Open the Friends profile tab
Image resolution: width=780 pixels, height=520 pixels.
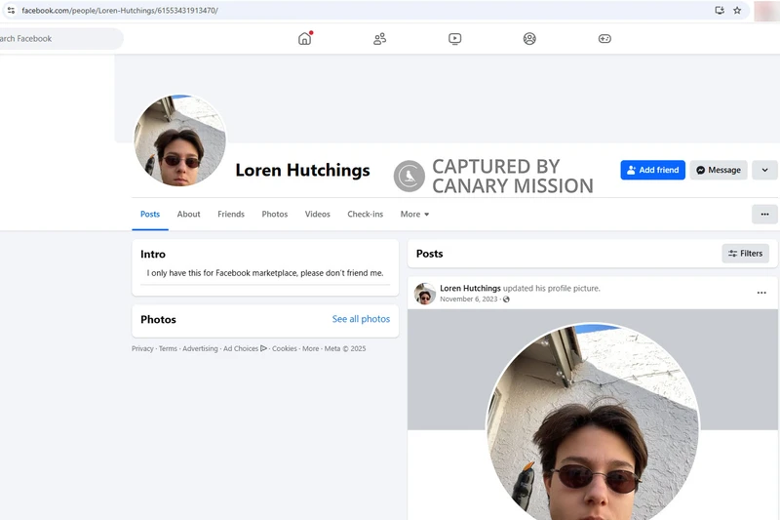[231, 214]
